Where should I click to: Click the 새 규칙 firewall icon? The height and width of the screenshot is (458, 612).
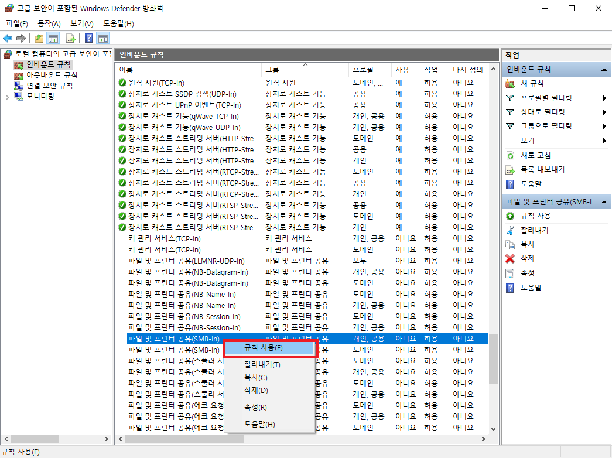[510, 84]
